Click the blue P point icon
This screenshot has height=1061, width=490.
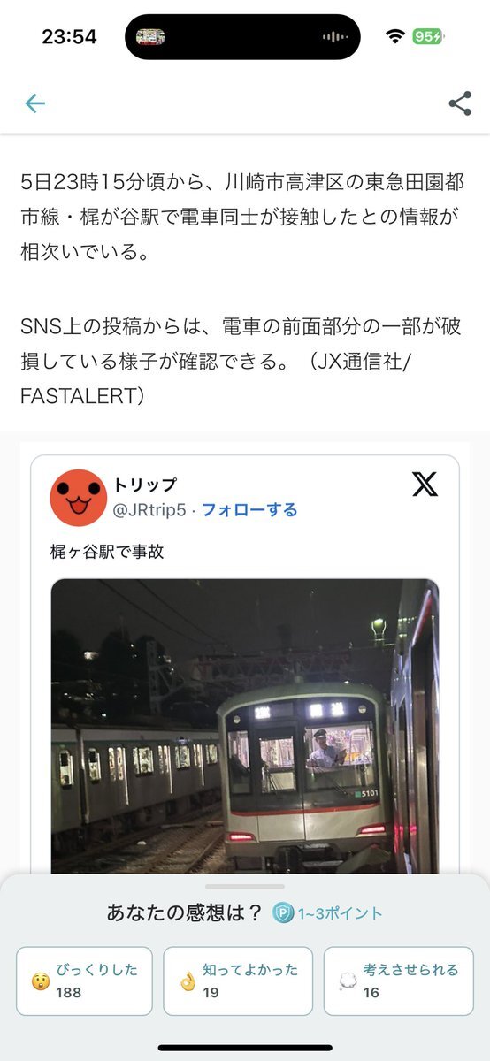(282, 913)
